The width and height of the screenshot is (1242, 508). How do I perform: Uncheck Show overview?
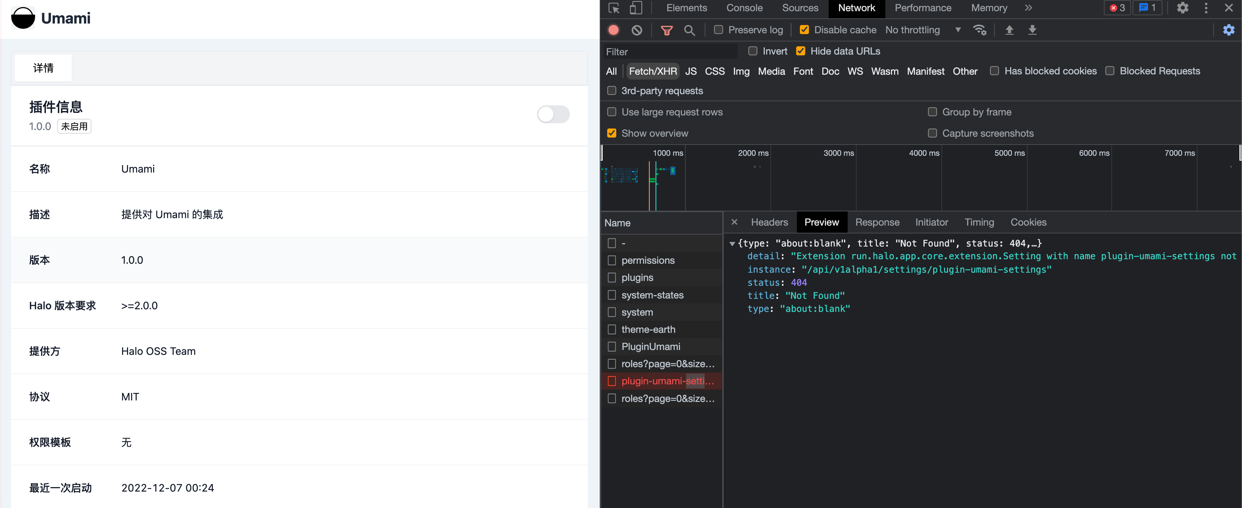tap(612, 133)
